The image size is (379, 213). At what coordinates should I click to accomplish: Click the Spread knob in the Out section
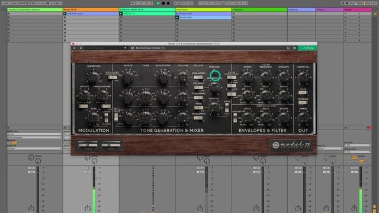point(303,118)
